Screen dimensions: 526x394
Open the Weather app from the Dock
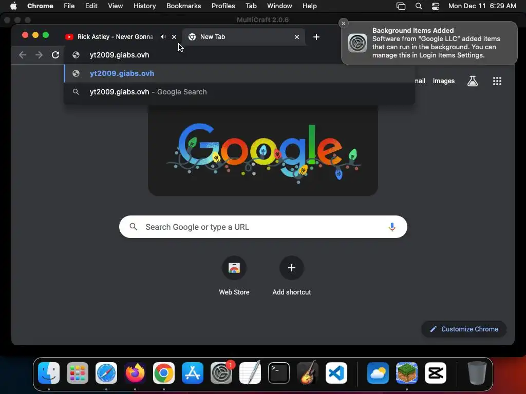tap(378, 373)
